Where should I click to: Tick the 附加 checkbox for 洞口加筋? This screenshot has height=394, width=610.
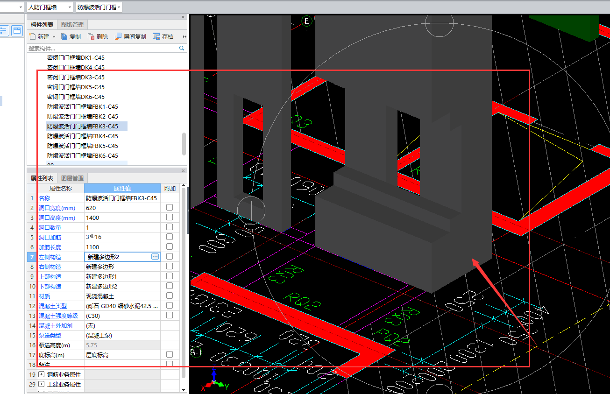[x=170, y=237]
